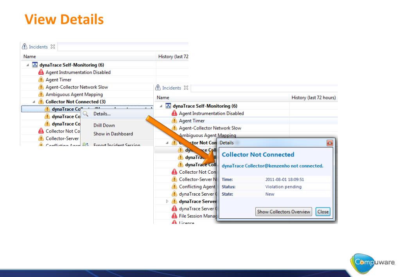Image resolution: width=400 pixels, height=277 pixels.
Task: Click the red alert icon for Collector Not Co, left window
Action: pyautogui.click(x=41, y=131)
